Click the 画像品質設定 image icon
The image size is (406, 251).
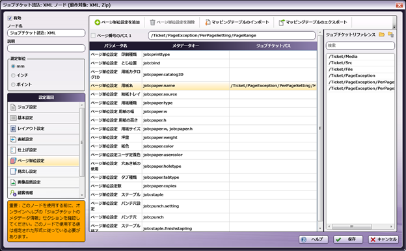[13, 182]
